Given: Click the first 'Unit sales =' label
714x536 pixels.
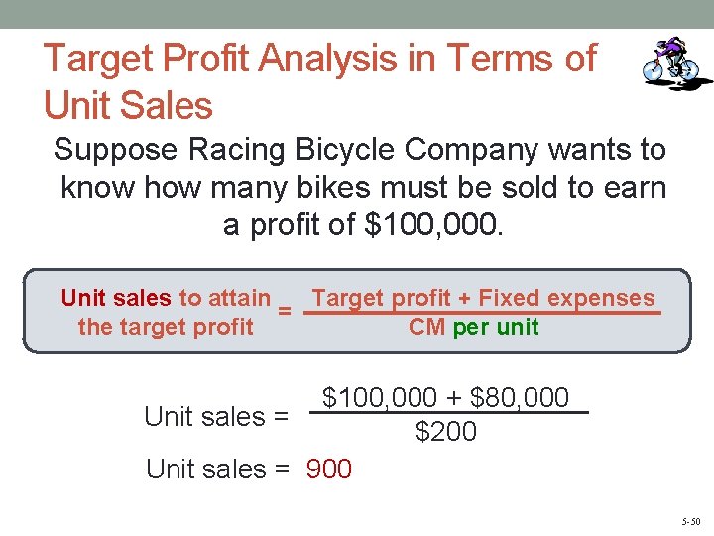Looking at the screenshot, I should tap(216, 417).
